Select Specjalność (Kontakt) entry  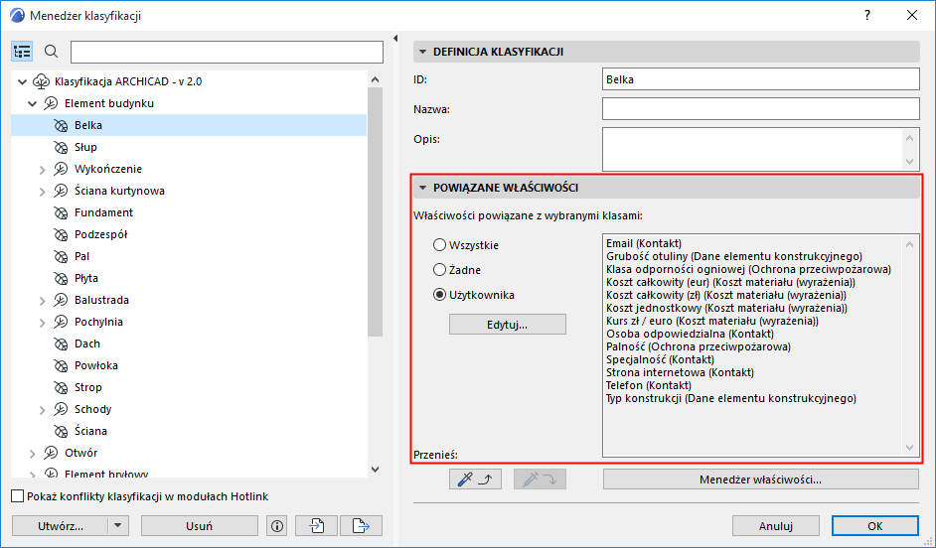click(660, 359)
